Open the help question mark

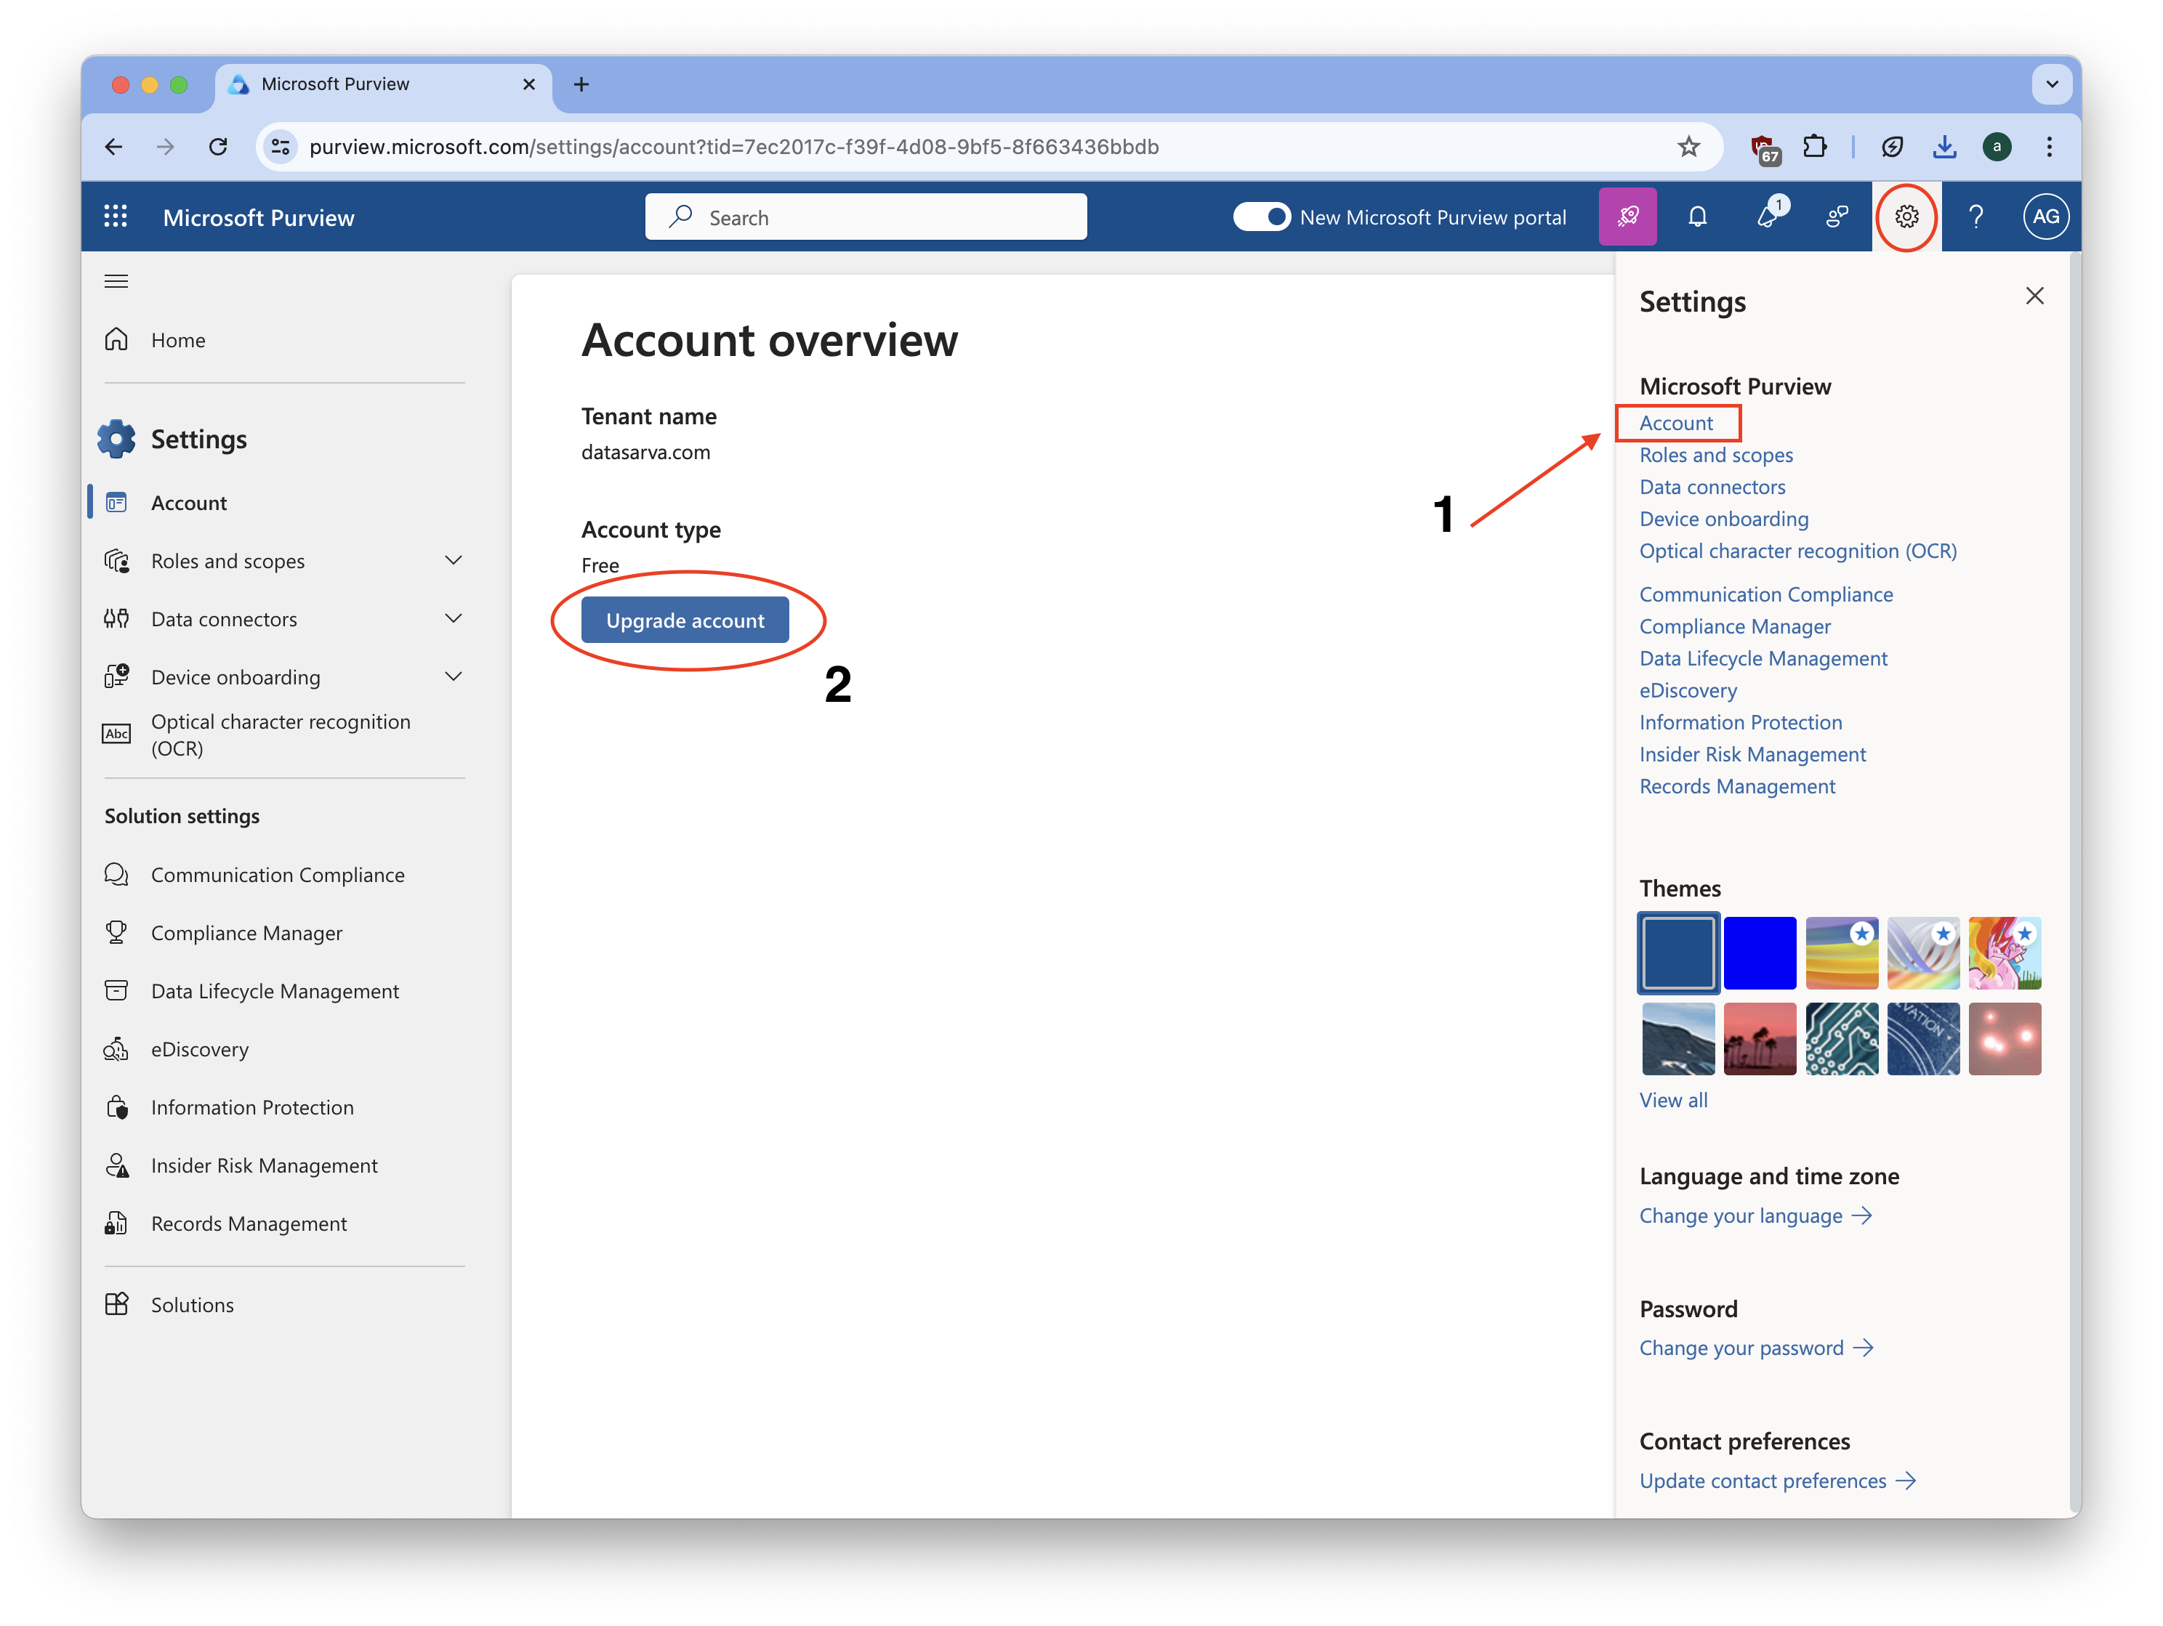point(1976,217)
